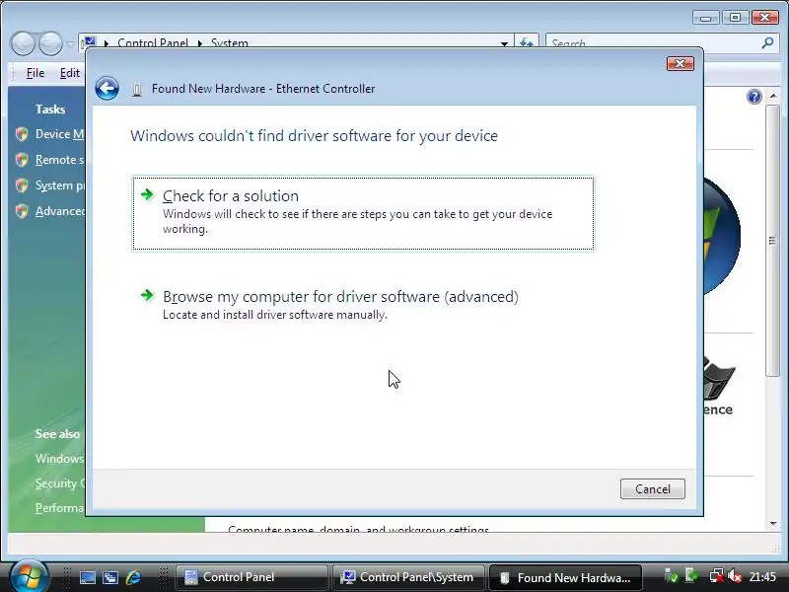The width and height of the screenshot is (789, 592).
Task: Click the taskbar clock showing 21:45
Action: [762, 577]
